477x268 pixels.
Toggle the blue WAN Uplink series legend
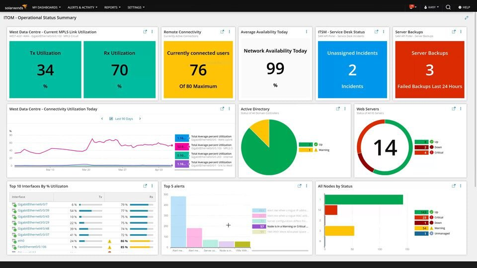[x=181, y=137]
